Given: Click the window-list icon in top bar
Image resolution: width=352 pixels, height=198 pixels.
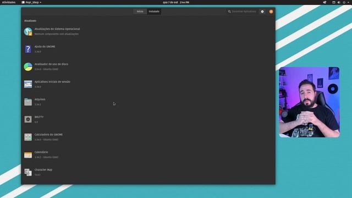Looking at the screenshot, I should coord(334,2).
